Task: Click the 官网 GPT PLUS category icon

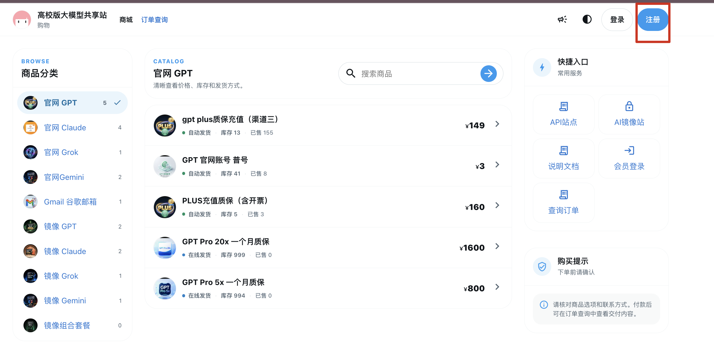Action: [x=30, y=103]
